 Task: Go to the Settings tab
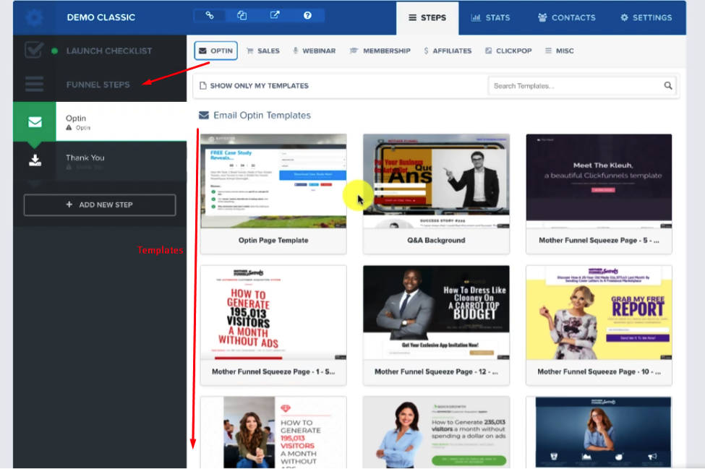646,18
